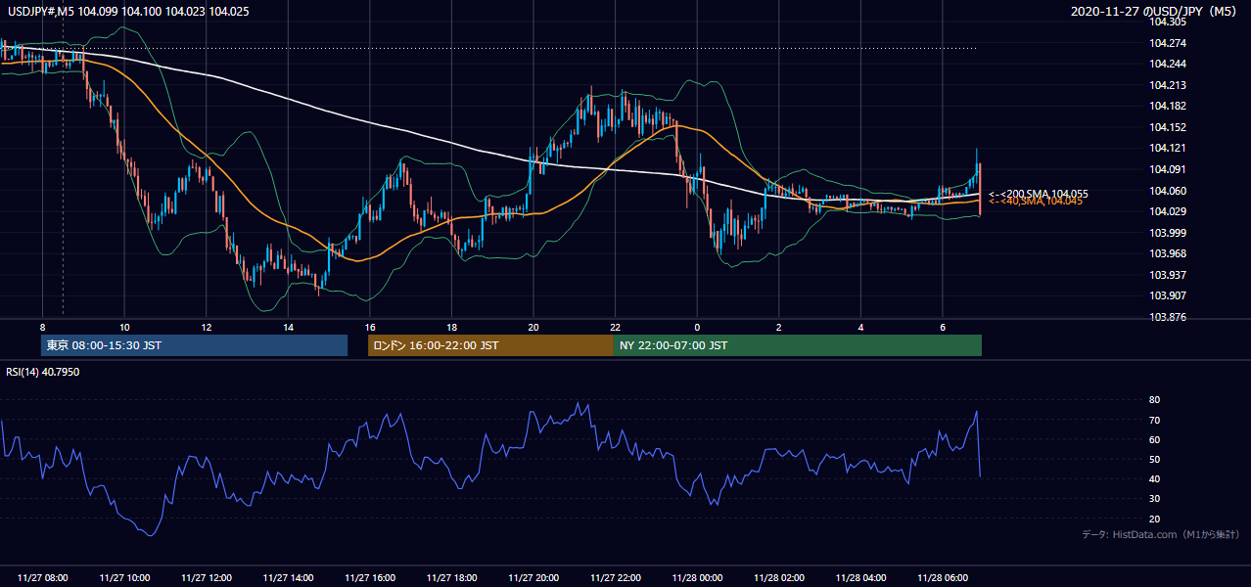The height and width of the screenshot is (587, 1251).
Task: Click price axis label 103.968
Action: pyautogui.click(x=1168, y=253)
